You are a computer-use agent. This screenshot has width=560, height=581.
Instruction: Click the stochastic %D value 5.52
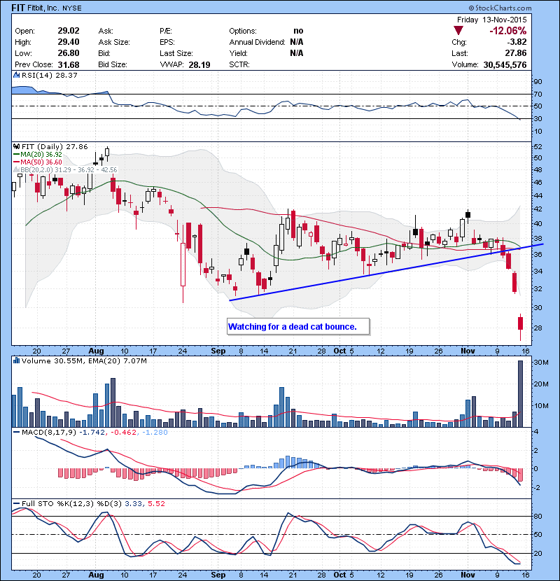(156, 503)
